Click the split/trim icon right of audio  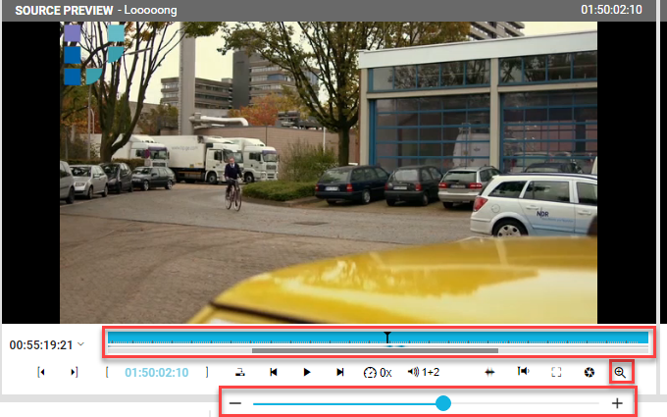(492, 373)
